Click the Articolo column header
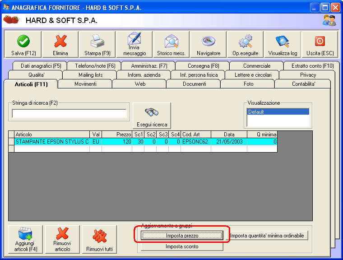343x260 pixels. click(x=52, y=135)
